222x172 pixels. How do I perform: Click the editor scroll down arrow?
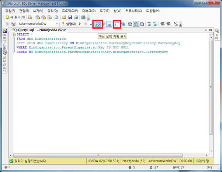pyautogui.click(x=211, y=151)
